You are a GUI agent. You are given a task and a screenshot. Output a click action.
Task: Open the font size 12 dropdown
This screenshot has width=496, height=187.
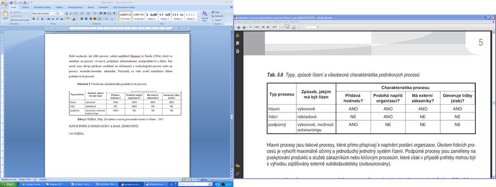(63, 14)
